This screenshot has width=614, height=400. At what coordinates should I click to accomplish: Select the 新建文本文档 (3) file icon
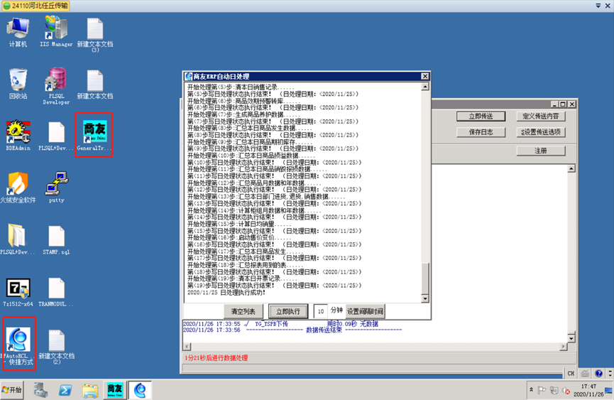pos(95,35)
